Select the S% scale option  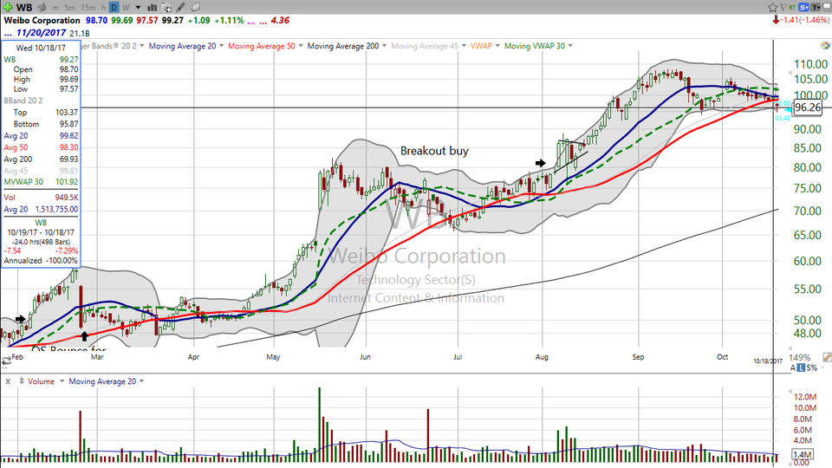click(x=812, y=367)
